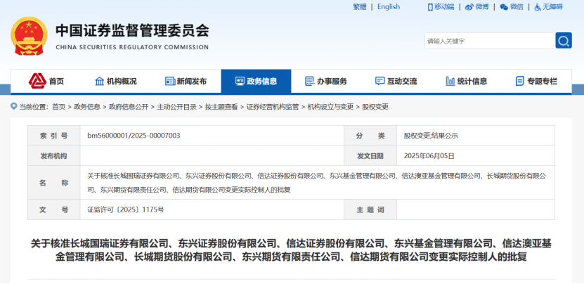Open the 机构概况 navigation tab

116,82
